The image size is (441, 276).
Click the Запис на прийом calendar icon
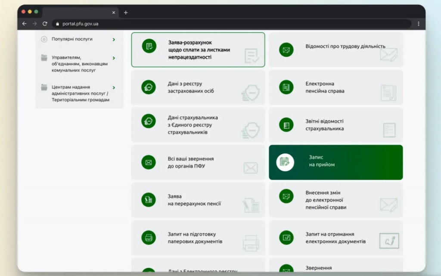(x=285, y=162)
